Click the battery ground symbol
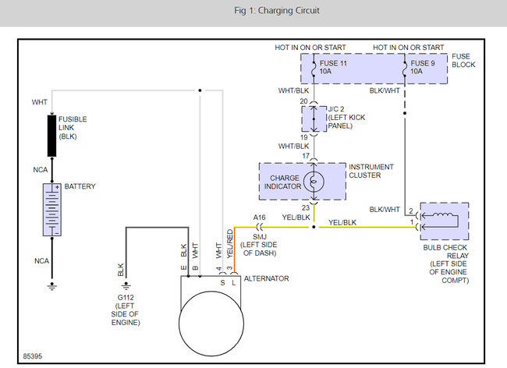507x368 pixels. pos(52,286)
